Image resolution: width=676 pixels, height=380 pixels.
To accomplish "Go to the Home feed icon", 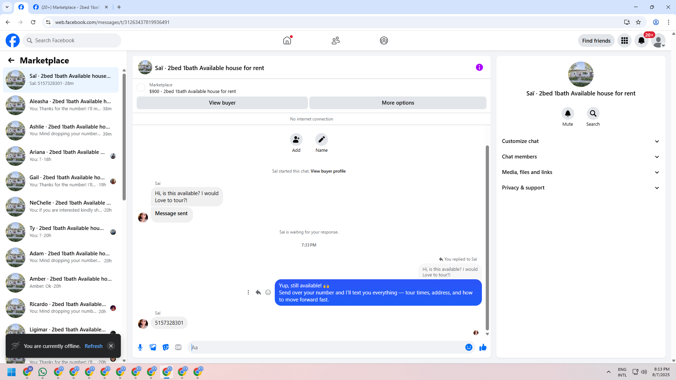I will point(287,41).
